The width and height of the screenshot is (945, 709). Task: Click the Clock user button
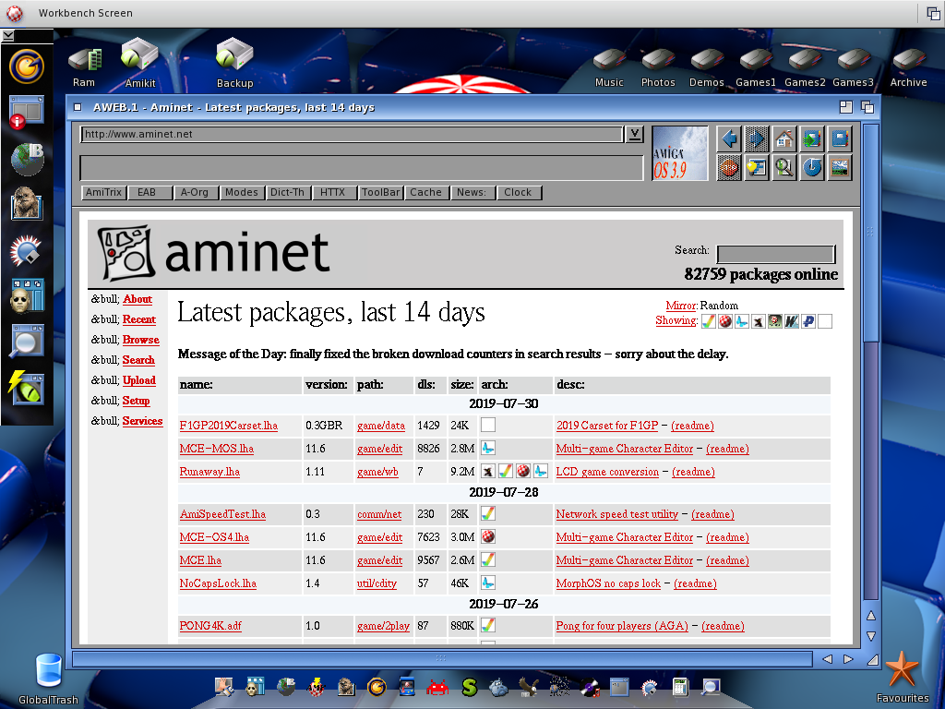click(x=519, y=192)
